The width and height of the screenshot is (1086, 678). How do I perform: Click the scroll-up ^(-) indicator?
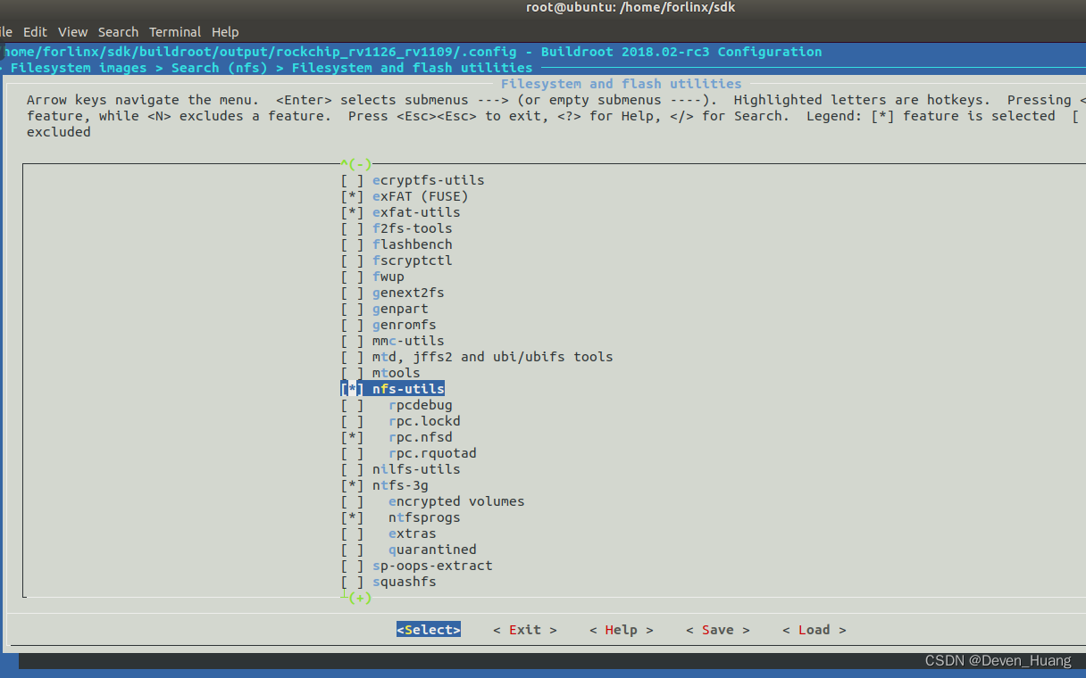pyautogui.click(x=356, y=164)
